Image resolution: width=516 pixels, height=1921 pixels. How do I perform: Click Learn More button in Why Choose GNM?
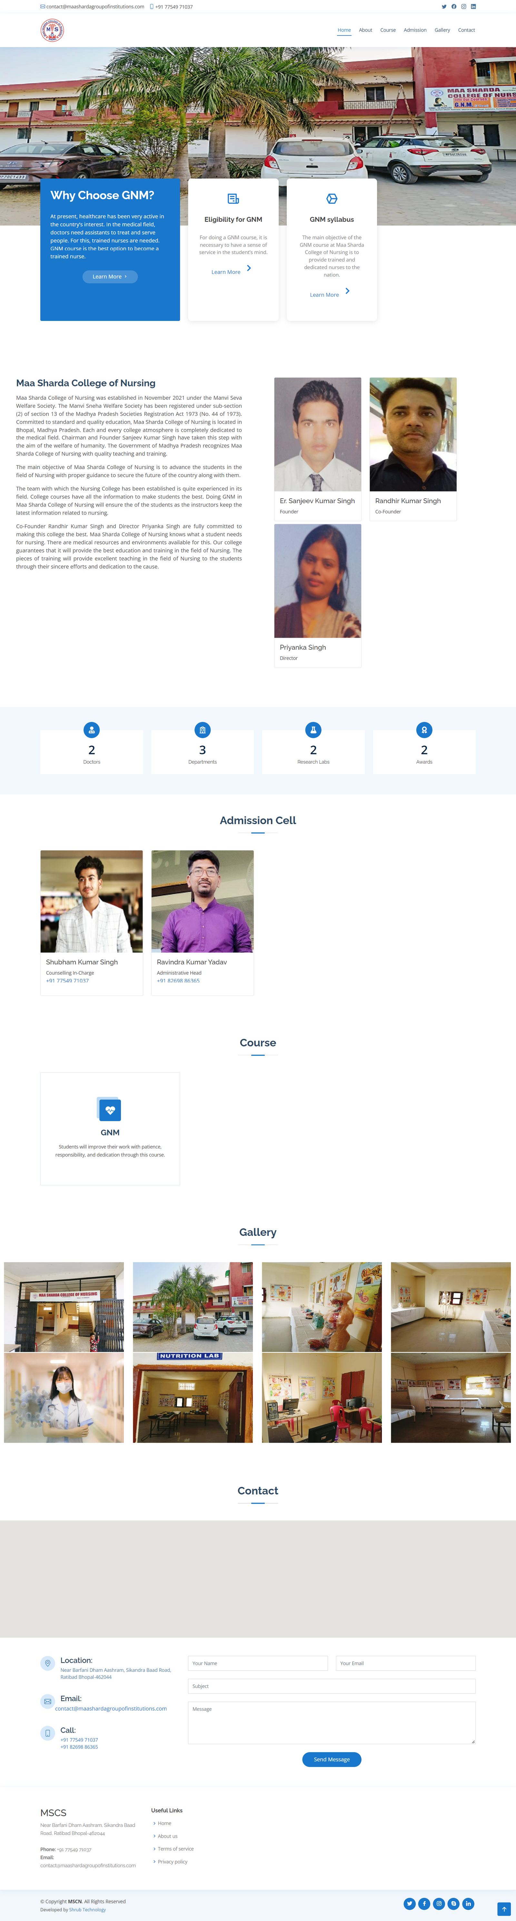pos(110,277)
